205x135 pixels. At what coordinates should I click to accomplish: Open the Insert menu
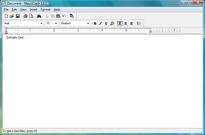[x=34, y=10]
